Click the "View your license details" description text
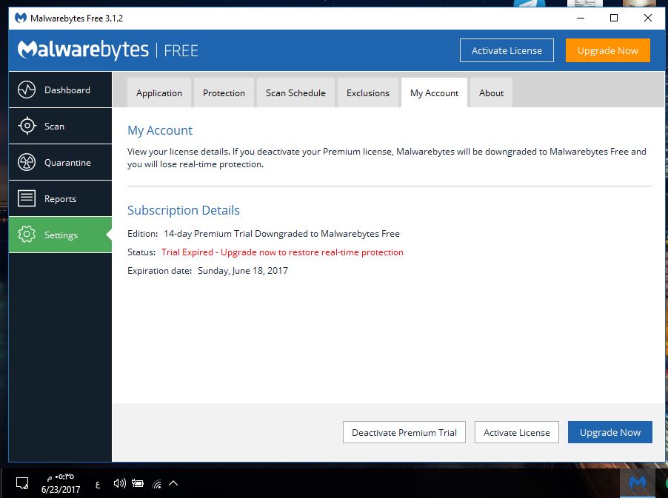 pyautogui.click(x=387, y=158)
